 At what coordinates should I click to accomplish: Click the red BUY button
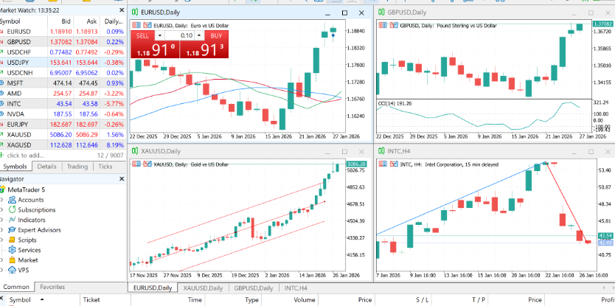(x=204, y=44)
